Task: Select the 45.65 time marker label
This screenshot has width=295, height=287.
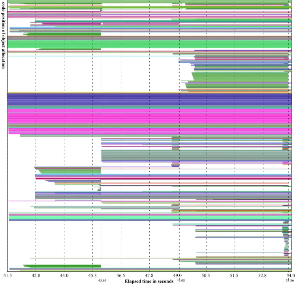Action: [102, 281]
